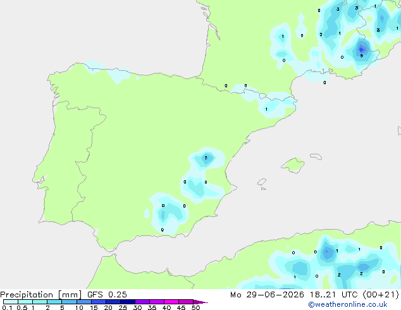Click the 30–35 mm purple legend cell
401x310 pixels.
(x=142, y=302)
